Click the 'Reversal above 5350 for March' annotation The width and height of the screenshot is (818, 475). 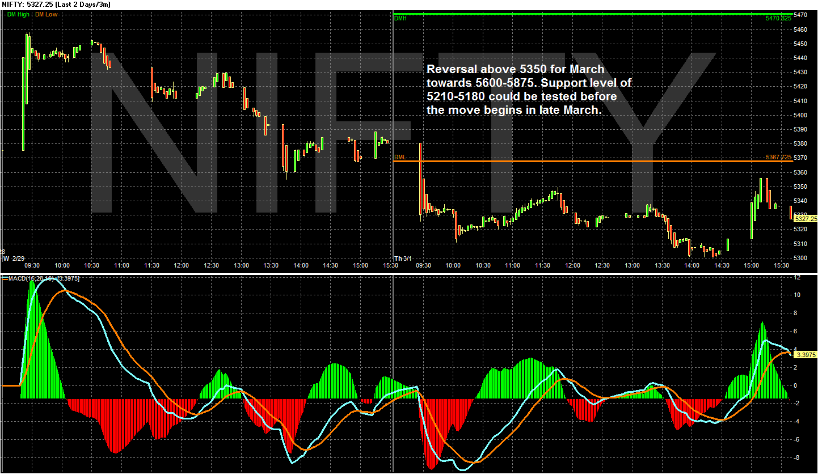(516, 70)
